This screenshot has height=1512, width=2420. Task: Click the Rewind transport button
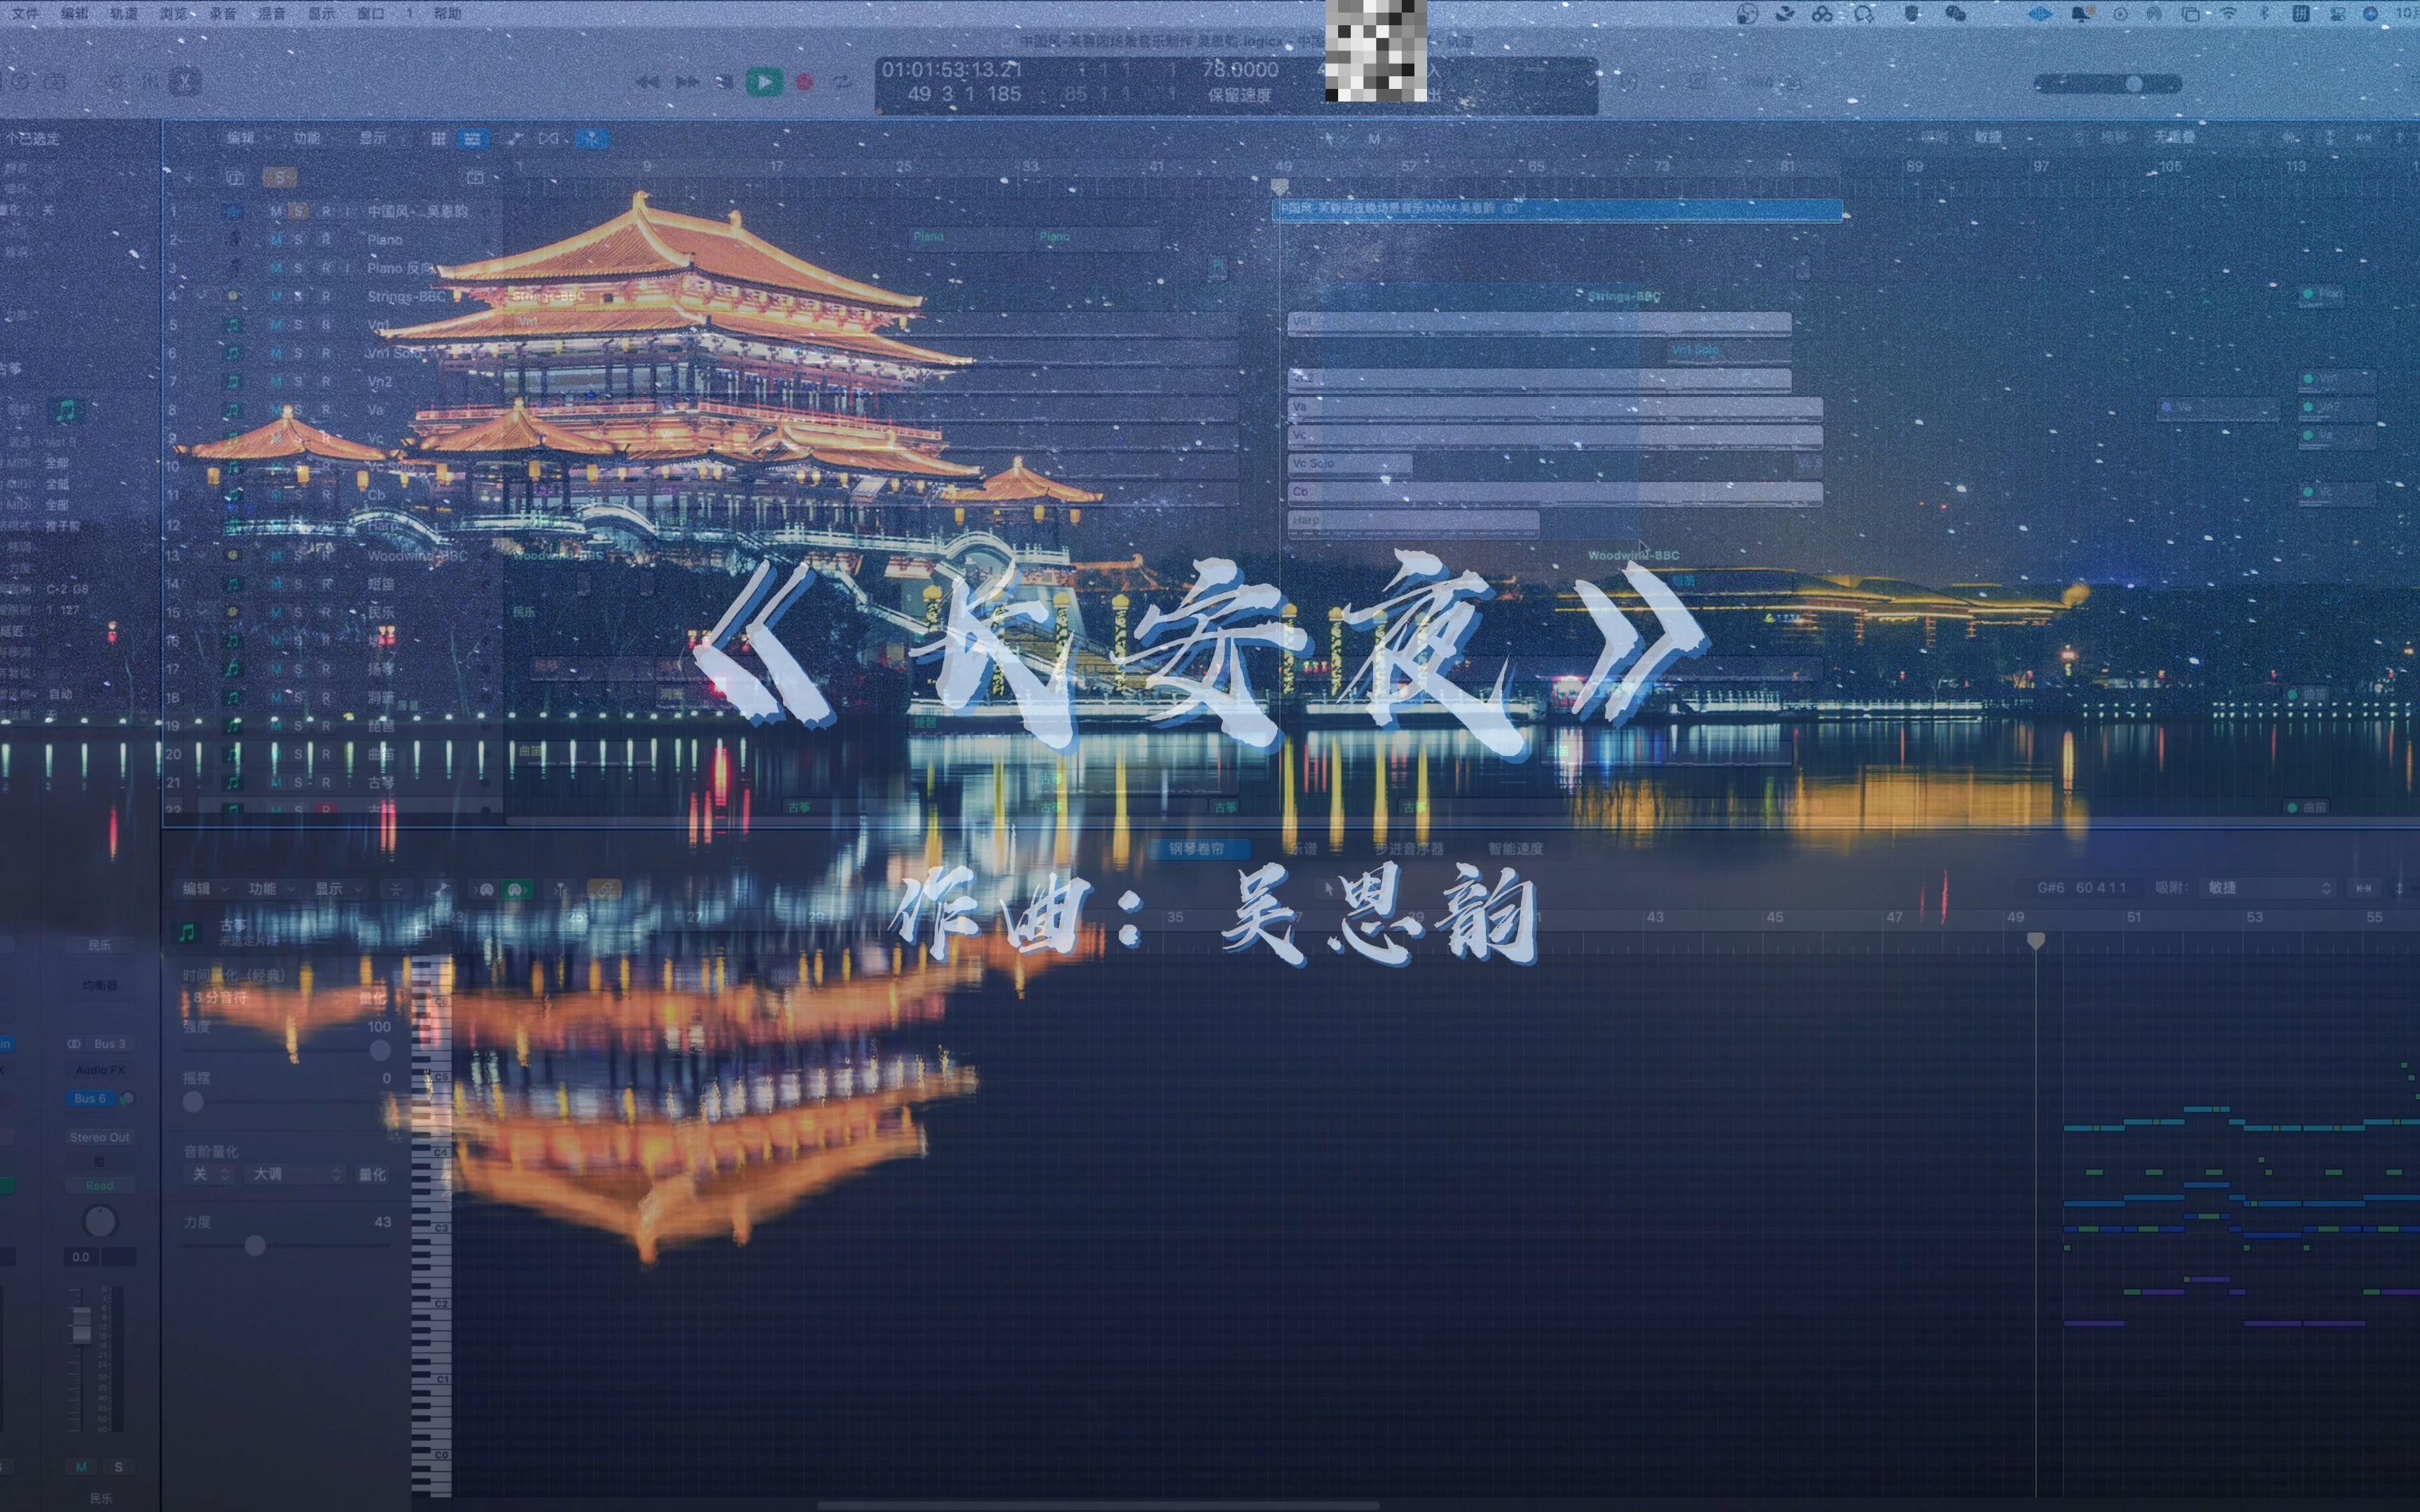pos(647,82)
